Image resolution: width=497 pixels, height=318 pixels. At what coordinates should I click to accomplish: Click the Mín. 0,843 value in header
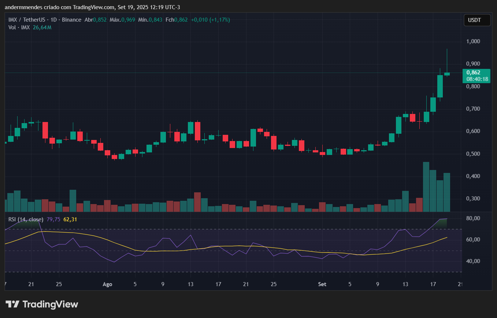[150, 20]
